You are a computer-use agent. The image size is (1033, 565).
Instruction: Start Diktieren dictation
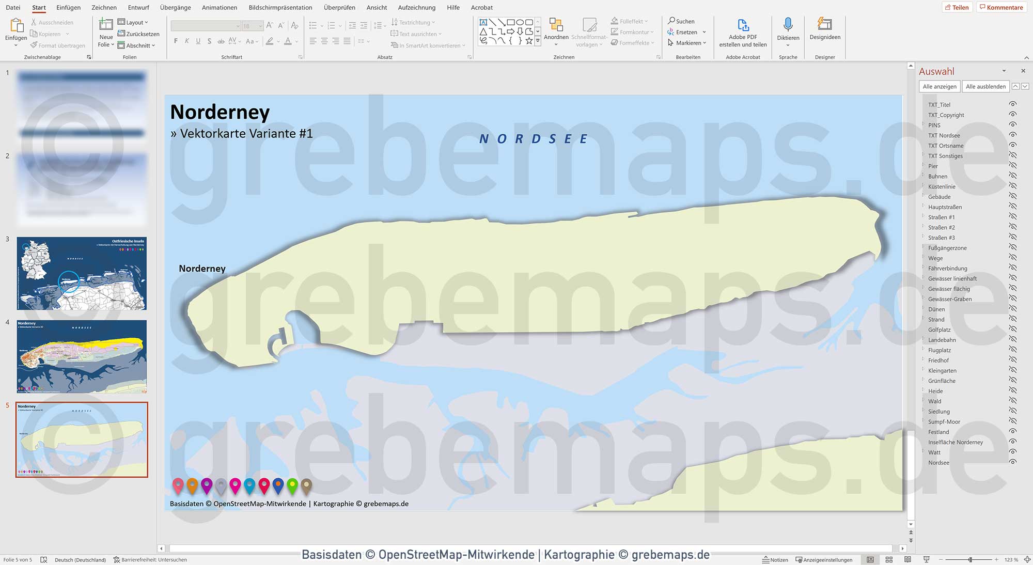pyautogui.click(x=788, y=31)
